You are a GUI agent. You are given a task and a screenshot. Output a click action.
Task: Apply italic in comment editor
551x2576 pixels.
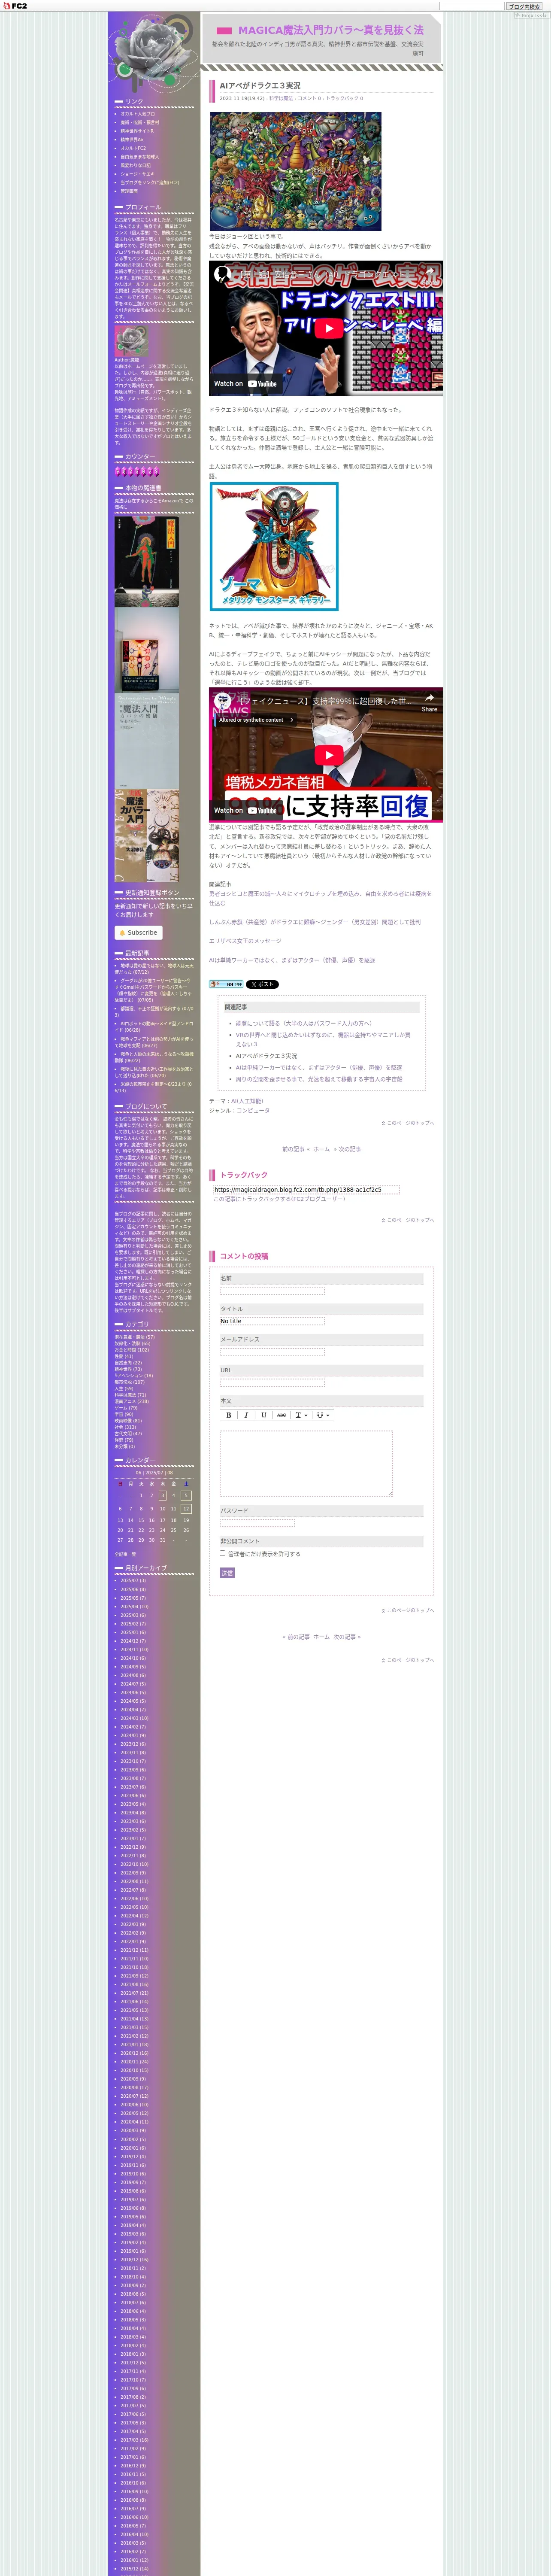click(246, 1415)
